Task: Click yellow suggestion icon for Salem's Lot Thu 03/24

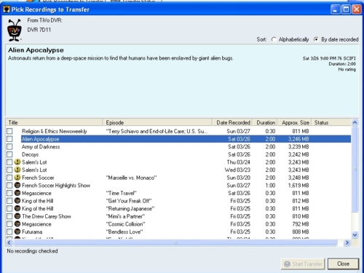Action: pyautogui.click(x=17, y=162)
